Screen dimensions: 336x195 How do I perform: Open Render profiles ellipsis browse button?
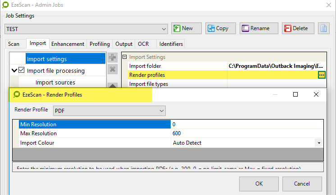pos(321,75)
